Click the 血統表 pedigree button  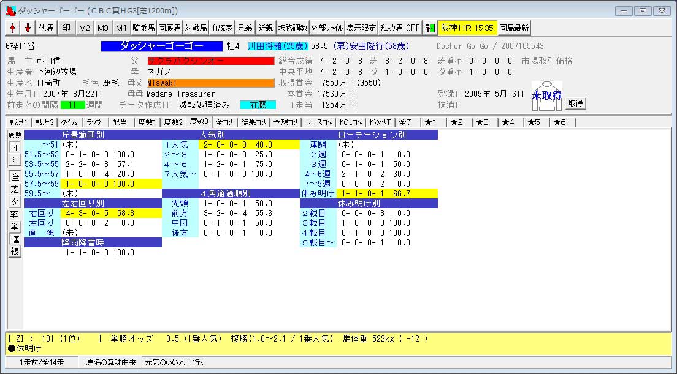[221, 28]
